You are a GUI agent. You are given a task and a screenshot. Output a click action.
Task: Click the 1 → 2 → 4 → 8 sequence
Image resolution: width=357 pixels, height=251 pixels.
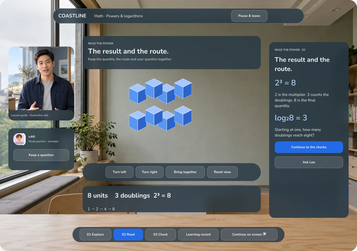pyautogui.click(x=101, y=209)
